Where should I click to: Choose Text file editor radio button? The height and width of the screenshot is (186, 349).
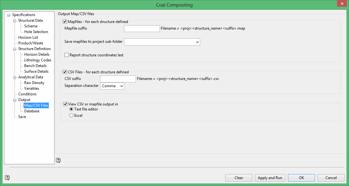pos(71,109)
